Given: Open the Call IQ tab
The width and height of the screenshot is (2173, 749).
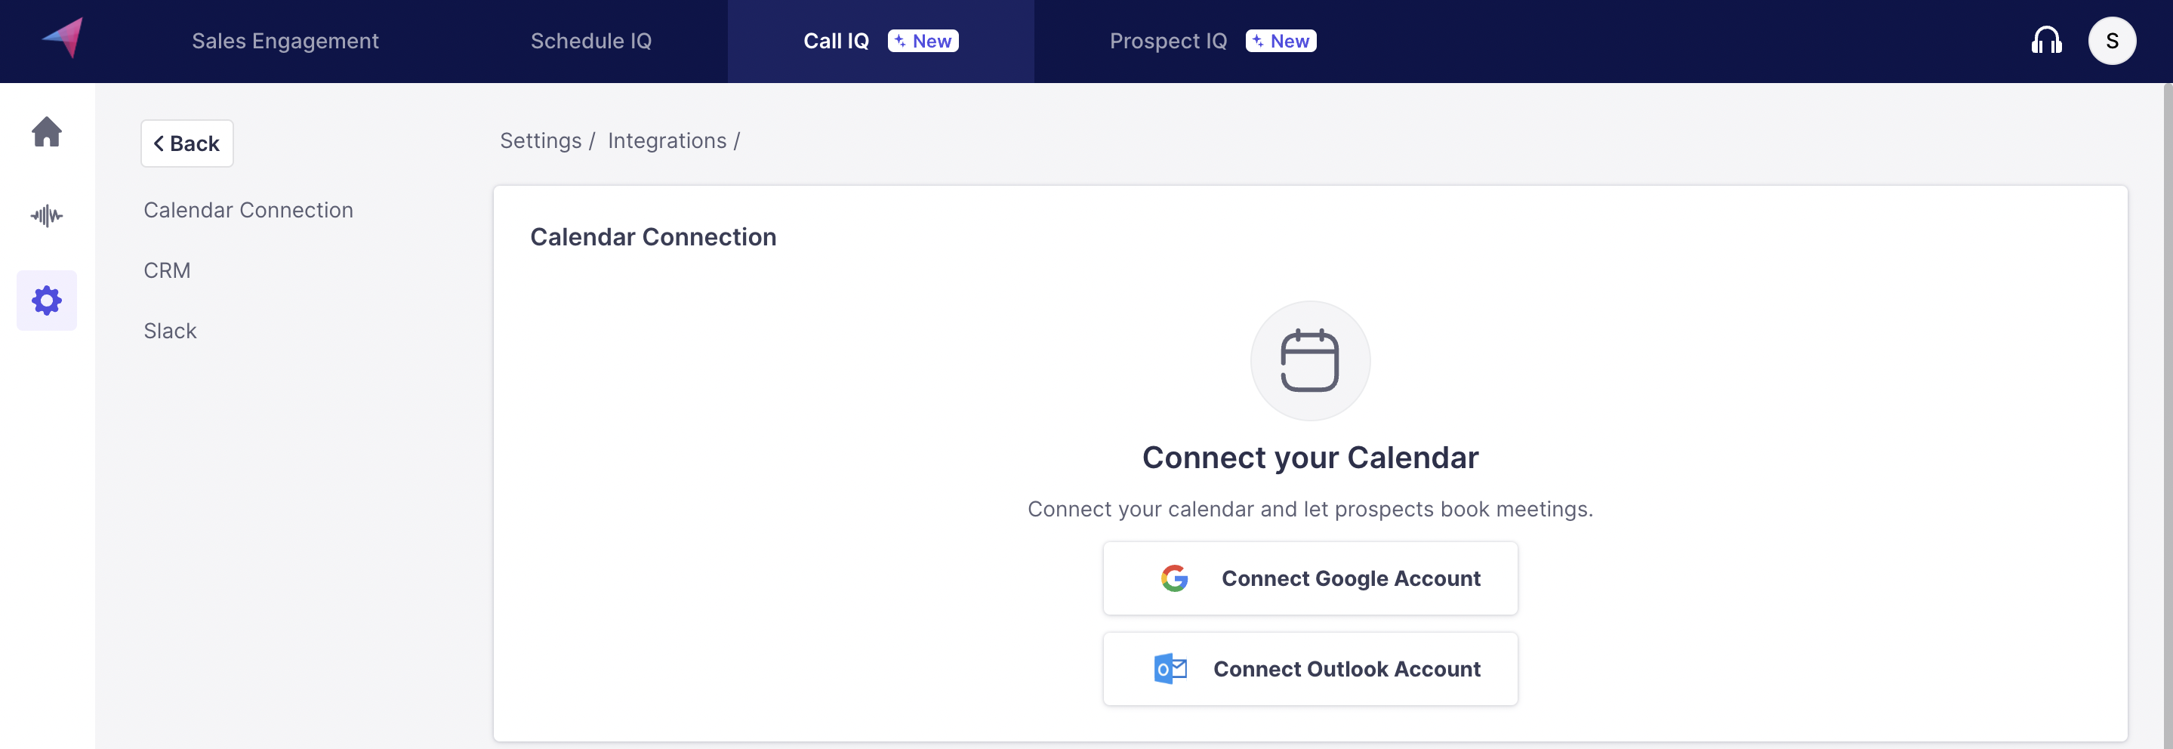Looking at the screenshot, I should point(836,41).
